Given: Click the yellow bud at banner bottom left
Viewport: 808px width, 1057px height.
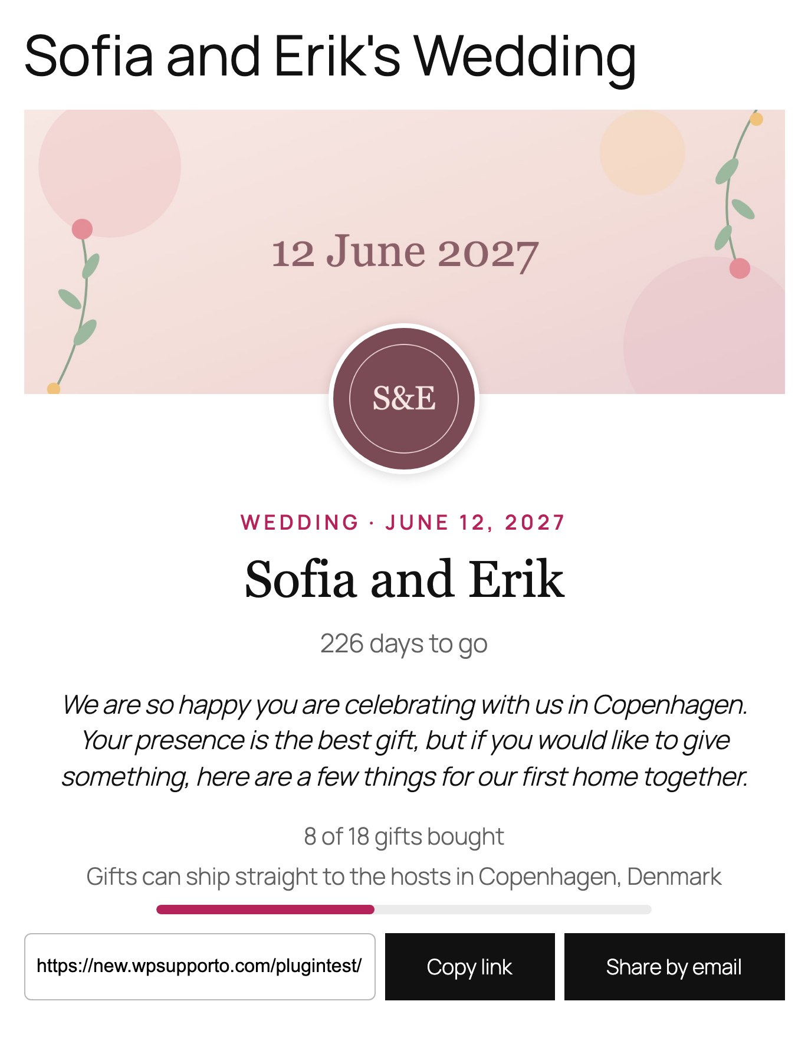Looking at the screenshot, I should (x=54, y=388).
